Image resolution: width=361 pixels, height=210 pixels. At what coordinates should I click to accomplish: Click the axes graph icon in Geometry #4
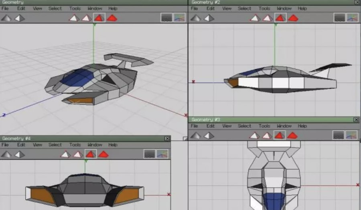click(x=162, y=154)
